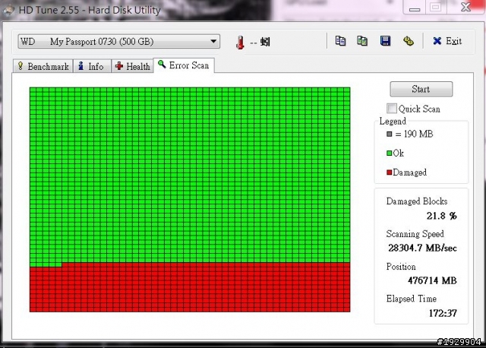Image resolution: width=486 pixels, height=348 pixels.
Task: Click the Scanning Speed label
Action: [415, 234]
